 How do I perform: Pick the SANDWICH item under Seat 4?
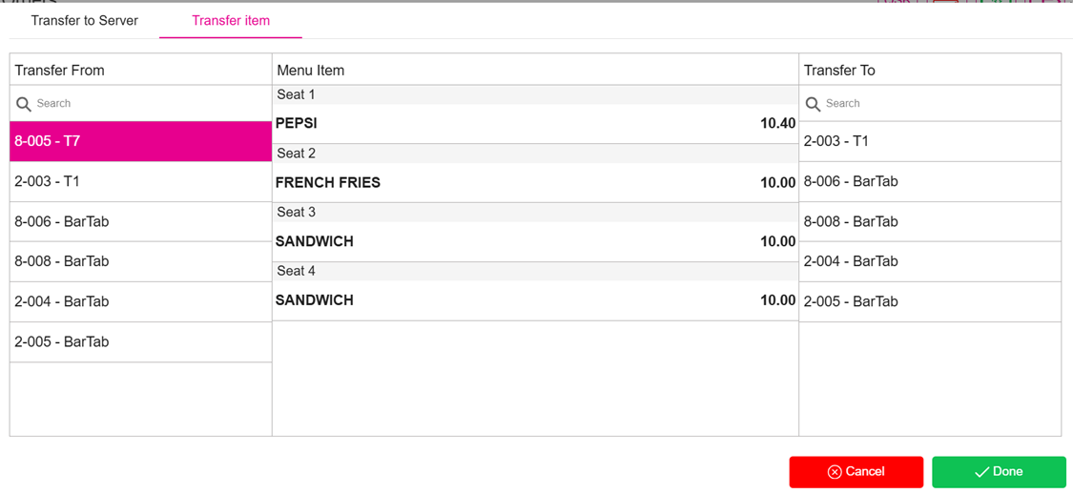coord(534,300)
